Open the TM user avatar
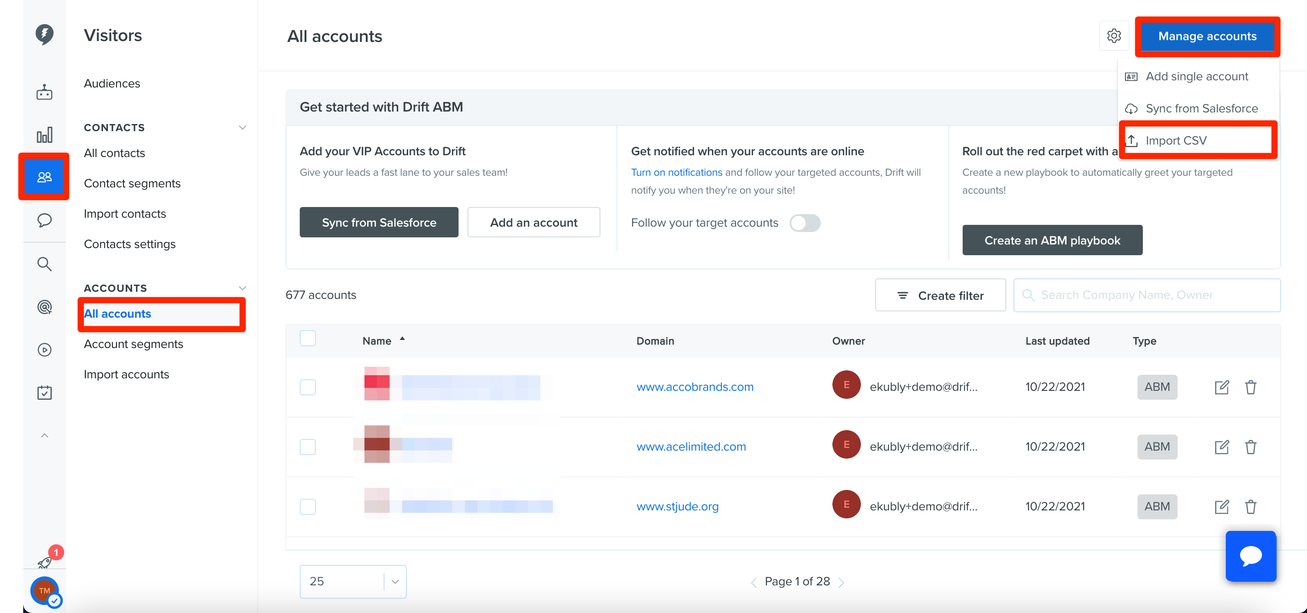Screen dimensions: 1307x613 pyautogui.click(x=45, y=591)
